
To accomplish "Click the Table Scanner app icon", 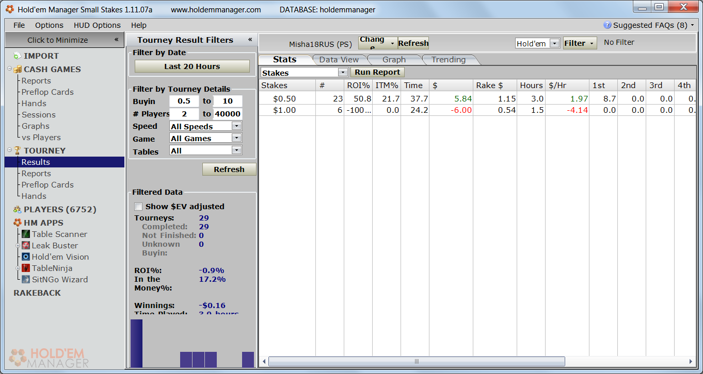I will [26, 234].
